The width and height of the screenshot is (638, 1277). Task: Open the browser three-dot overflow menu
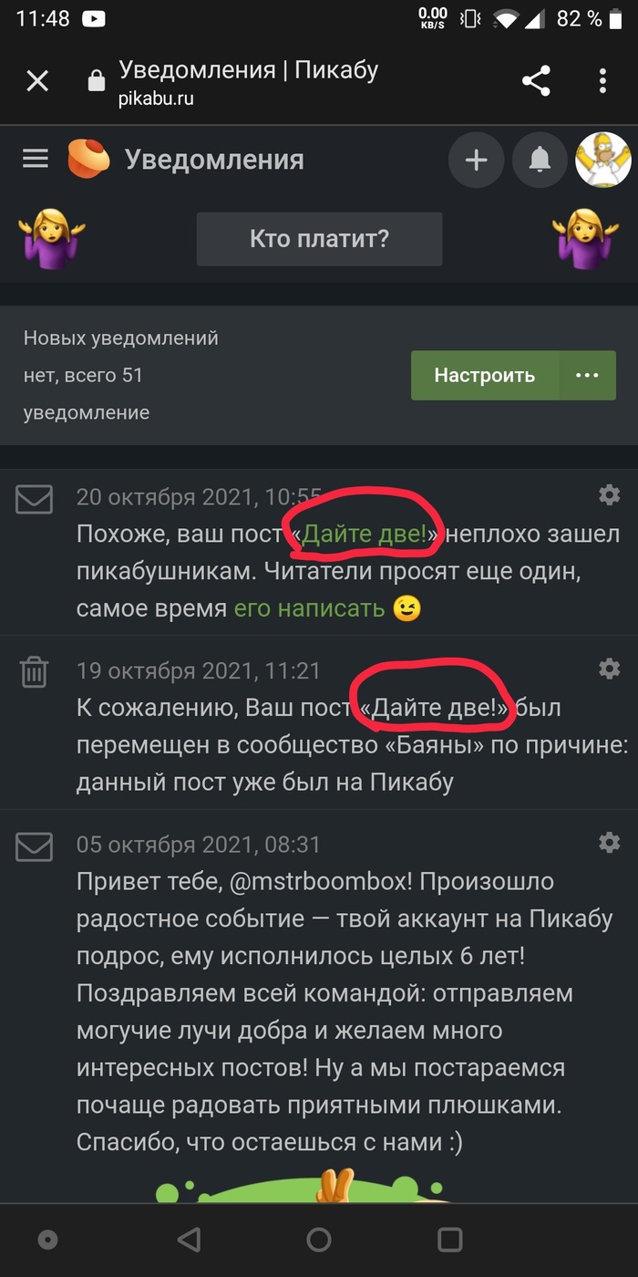coord(602,81)
